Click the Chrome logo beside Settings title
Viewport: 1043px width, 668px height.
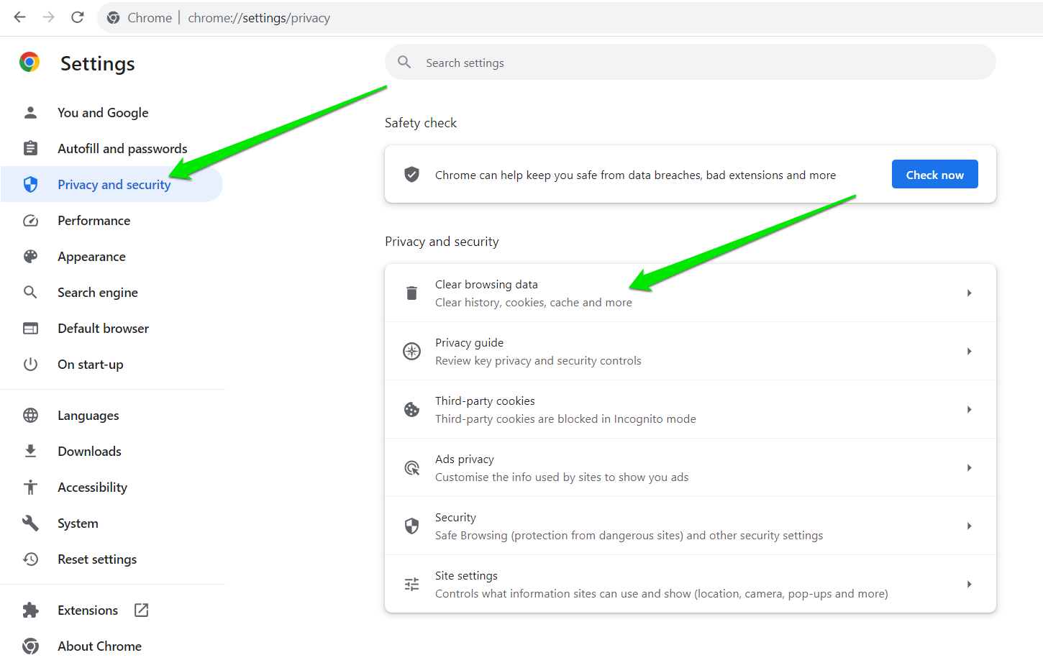(x=29, y=63)
